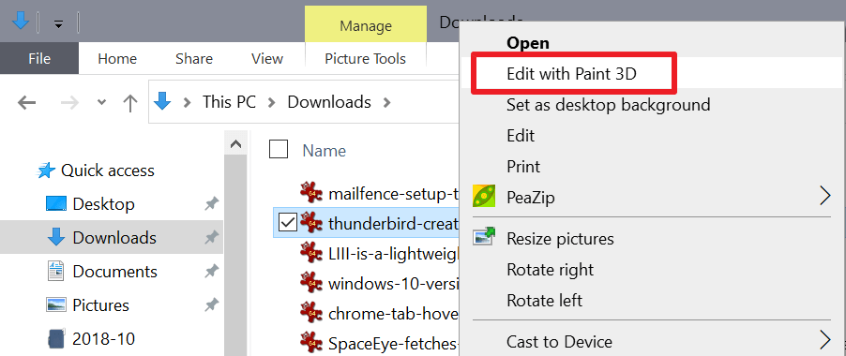Click the Pictures folder icon
Image resolution: width=846 pixels, height=356 pixels.
[x=56, y=304]
